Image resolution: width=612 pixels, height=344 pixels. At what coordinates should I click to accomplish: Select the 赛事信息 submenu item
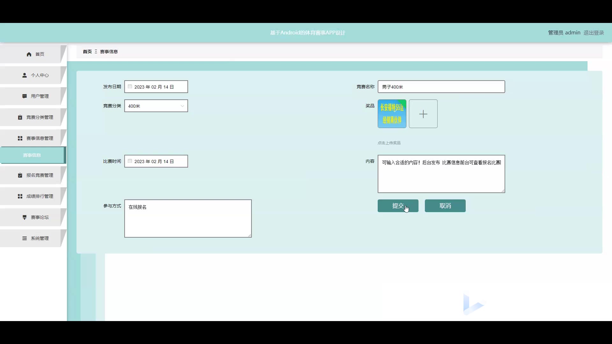tap(32, 155)
